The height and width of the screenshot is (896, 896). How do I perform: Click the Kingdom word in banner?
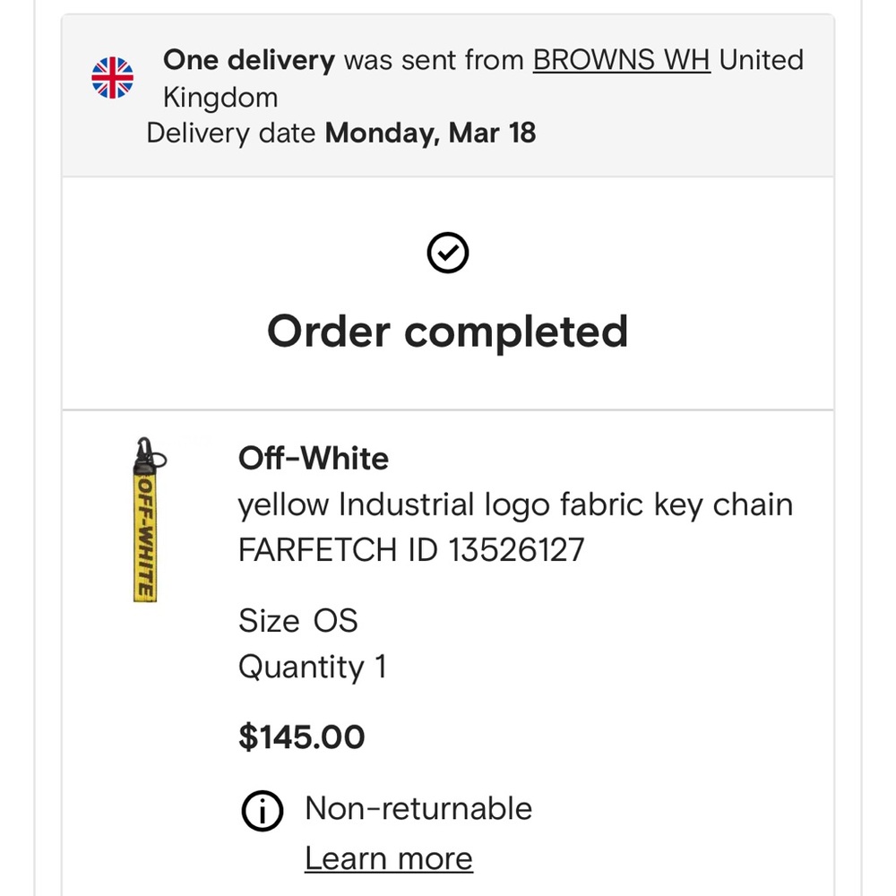tap(220, 97)
